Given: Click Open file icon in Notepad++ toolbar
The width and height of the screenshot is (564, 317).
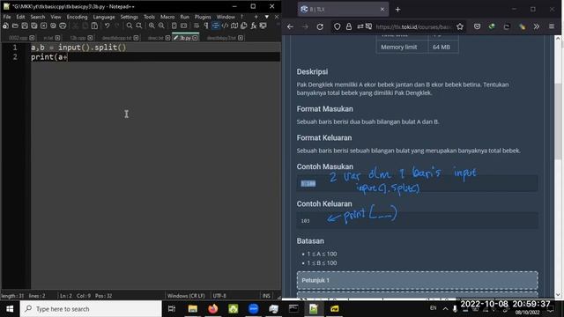Looking at the screenshot, I should pyautogui.click(x=15, y=26).
